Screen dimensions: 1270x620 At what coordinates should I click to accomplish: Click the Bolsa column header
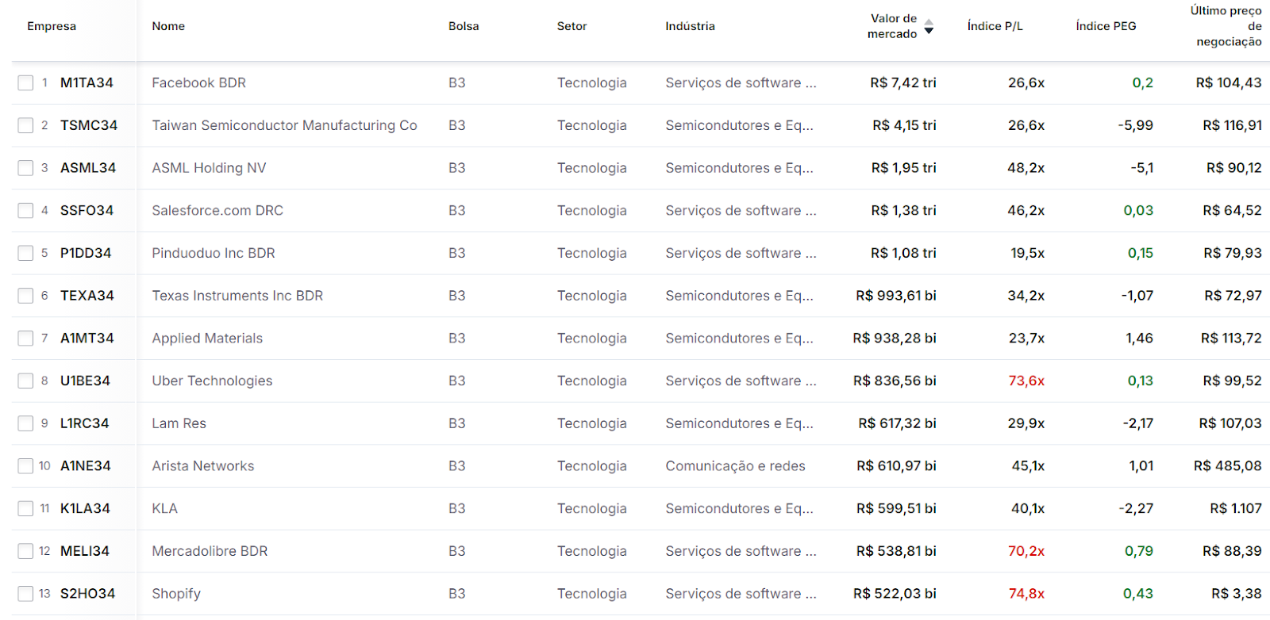pyautogui.click(x=464, y=26)
